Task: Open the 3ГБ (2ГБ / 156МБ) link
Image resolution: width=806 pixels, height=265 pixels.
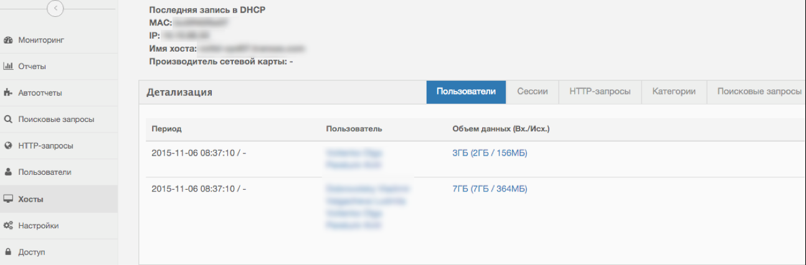Action: tap(490, 153)
